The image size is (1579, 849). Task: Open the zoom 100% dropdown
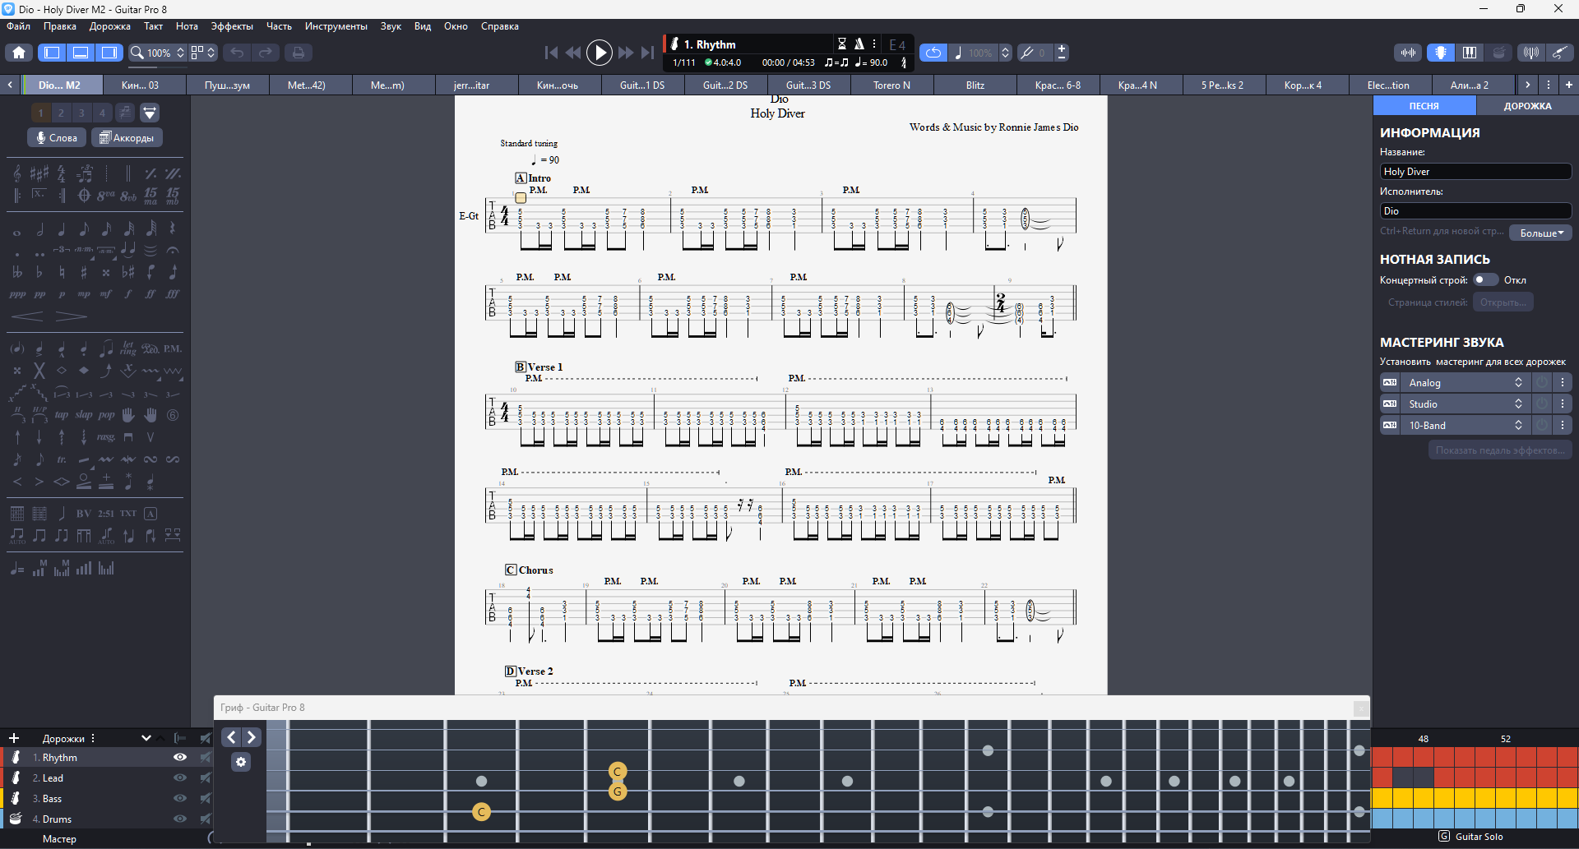coord(158,53)
